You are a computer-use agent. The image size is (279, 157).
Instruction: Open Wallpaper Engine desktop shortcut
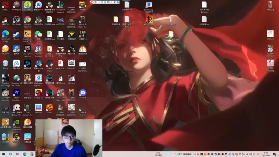click(x=38, y=81)
